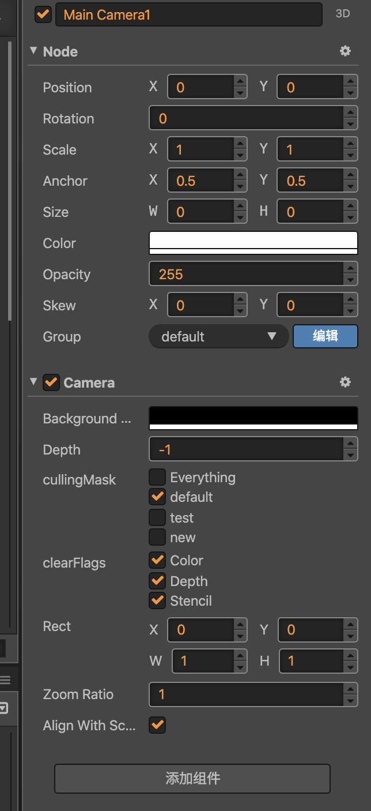Collapse the Camera component section
Screen dimensions: 371x811
(33, 382)
